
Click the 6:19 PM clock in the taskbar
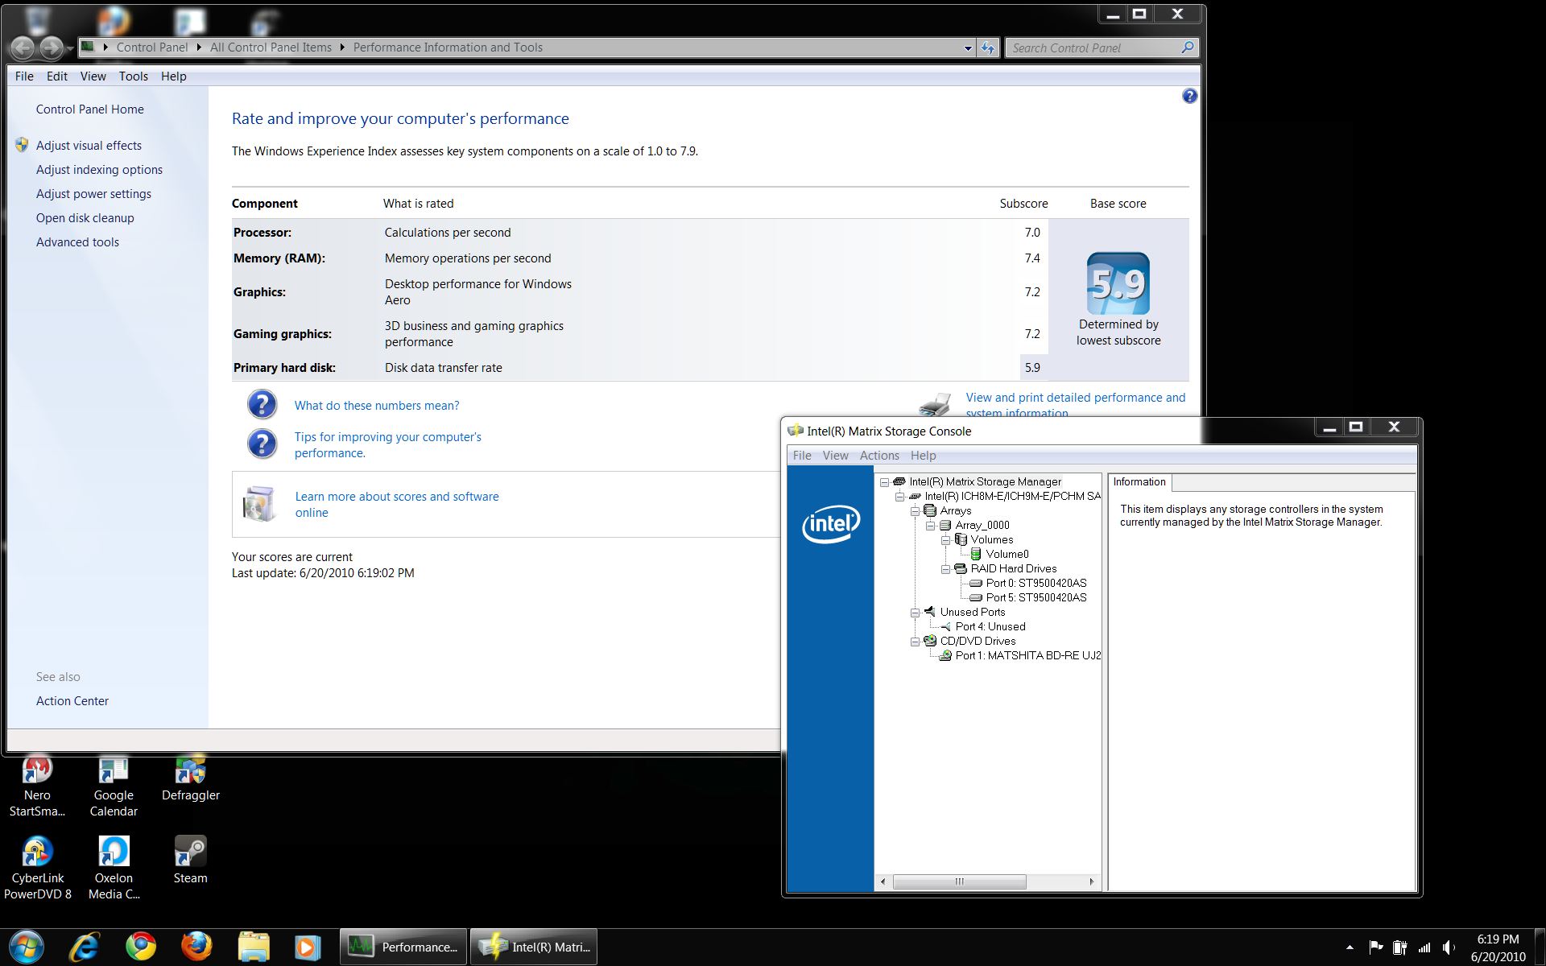tap(1498, 939)
